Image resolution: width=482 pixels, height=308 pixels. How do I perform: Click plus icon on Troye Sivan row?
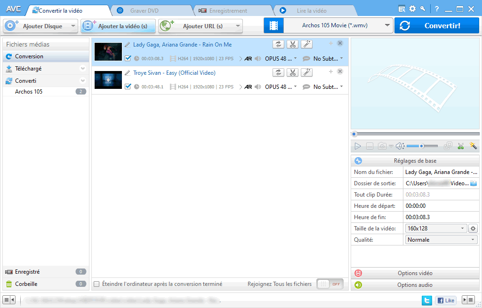click(331, 71)
